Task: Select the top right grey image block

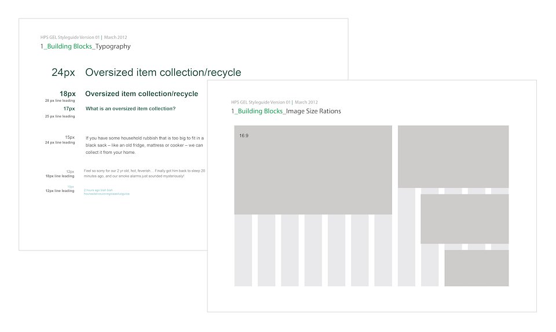Action: (453, 156)
